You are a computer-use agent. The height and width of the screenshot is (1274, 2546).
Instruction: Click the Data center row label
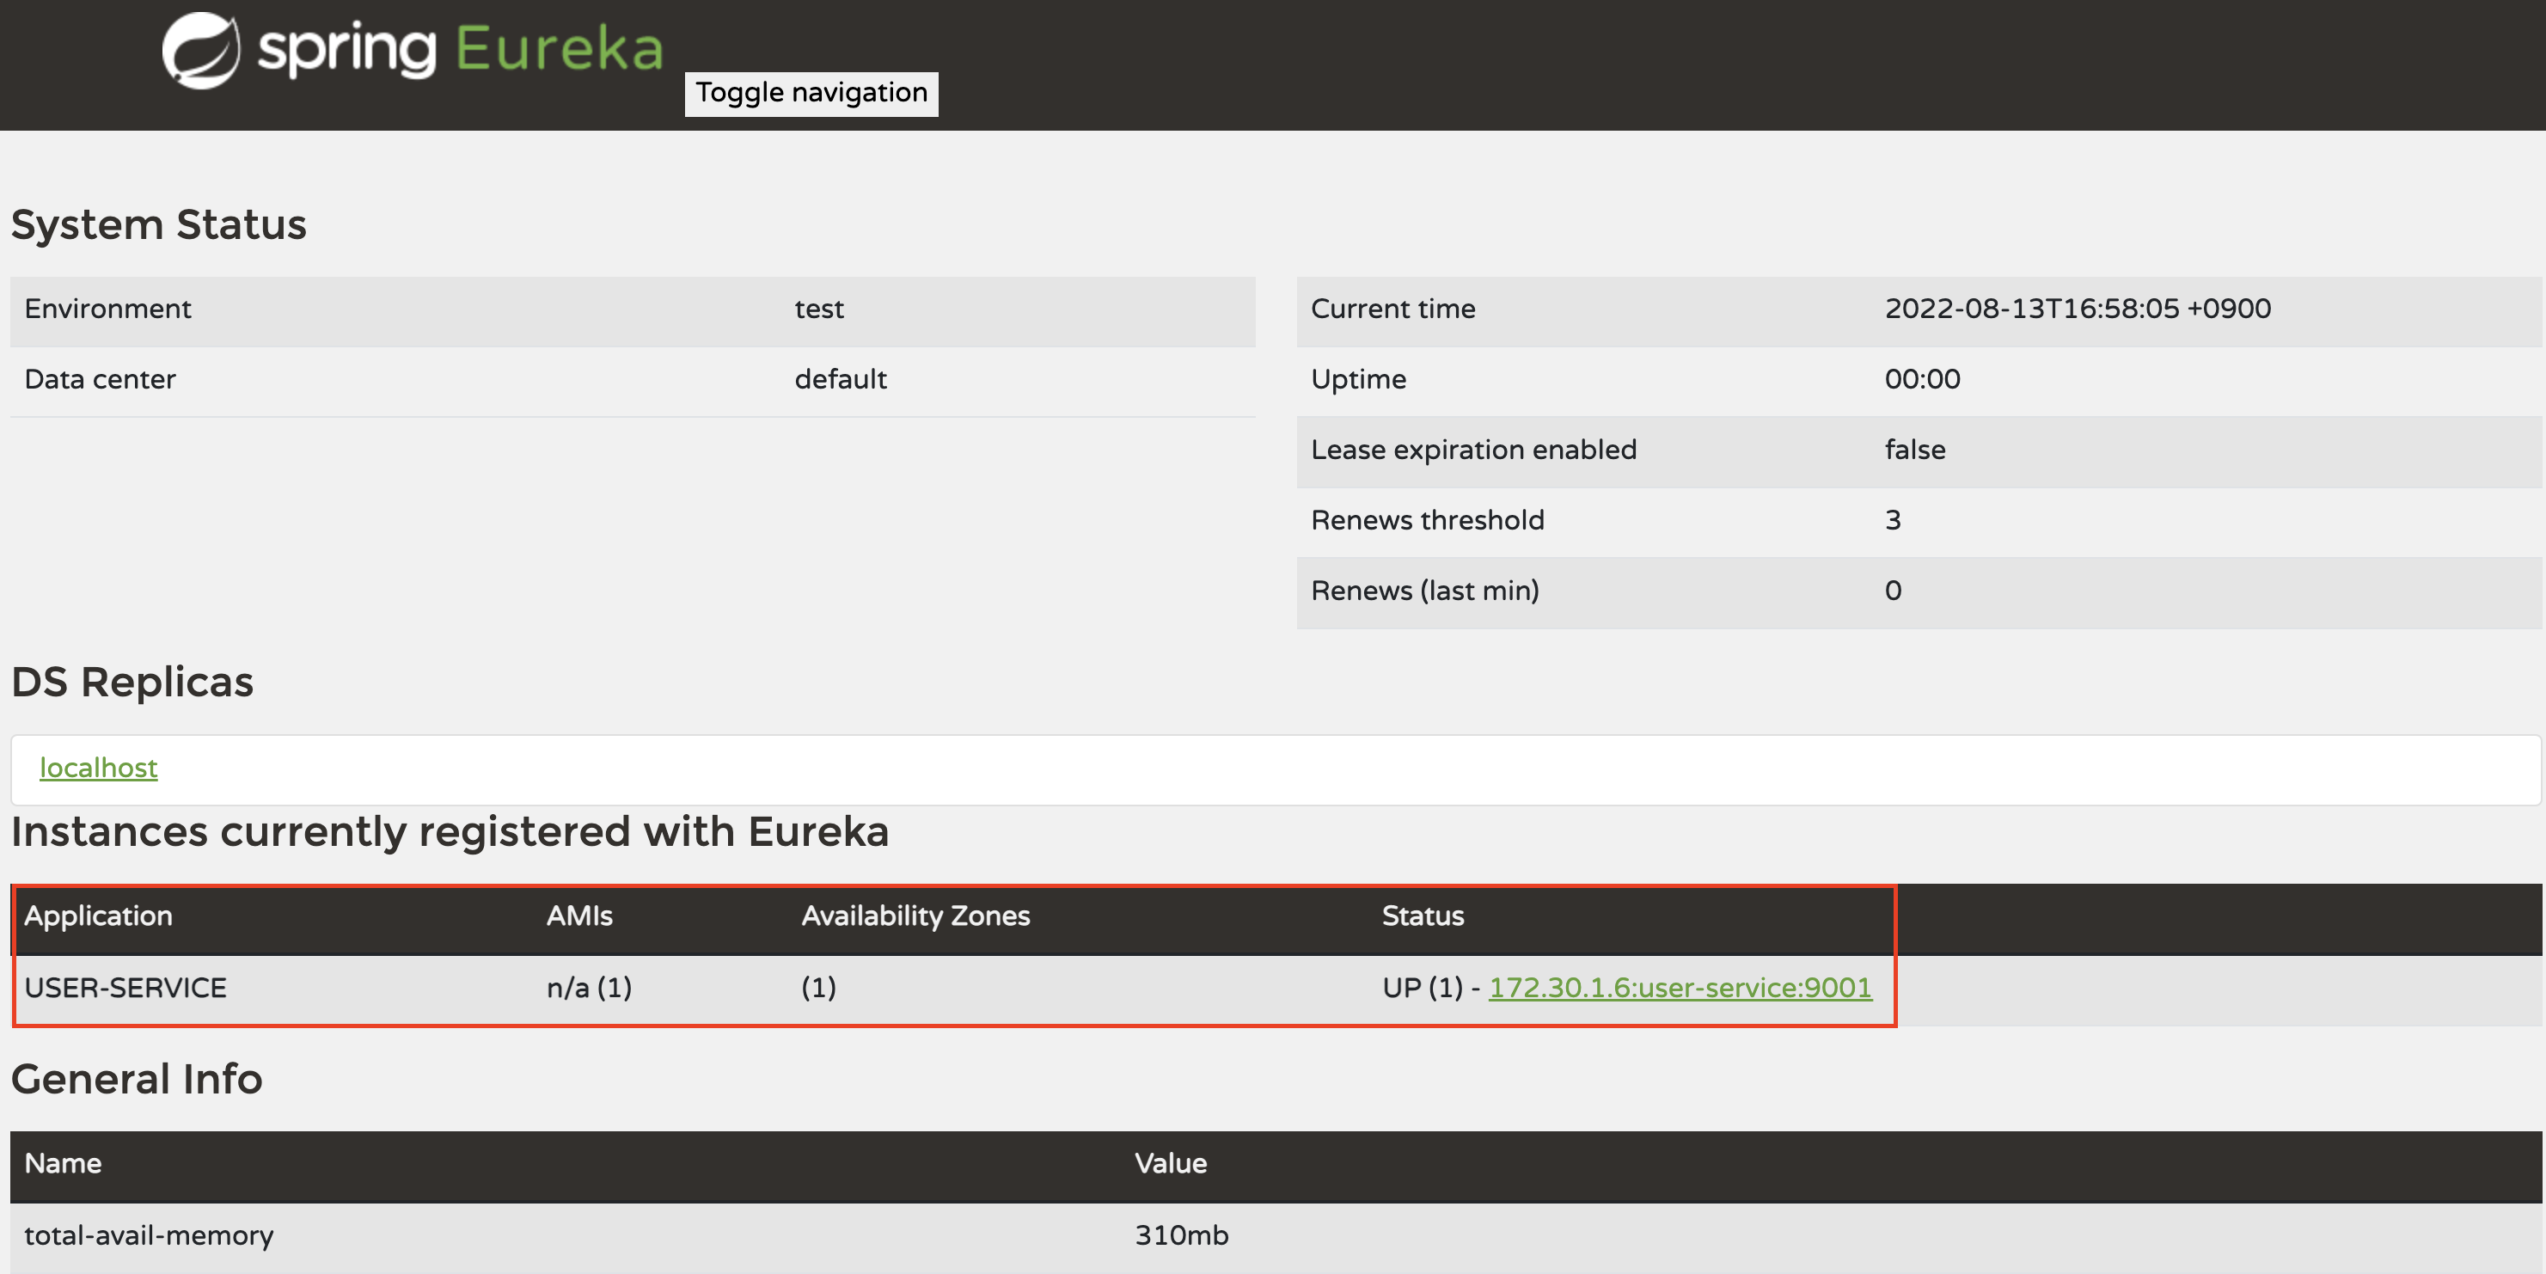coord(100,379)
